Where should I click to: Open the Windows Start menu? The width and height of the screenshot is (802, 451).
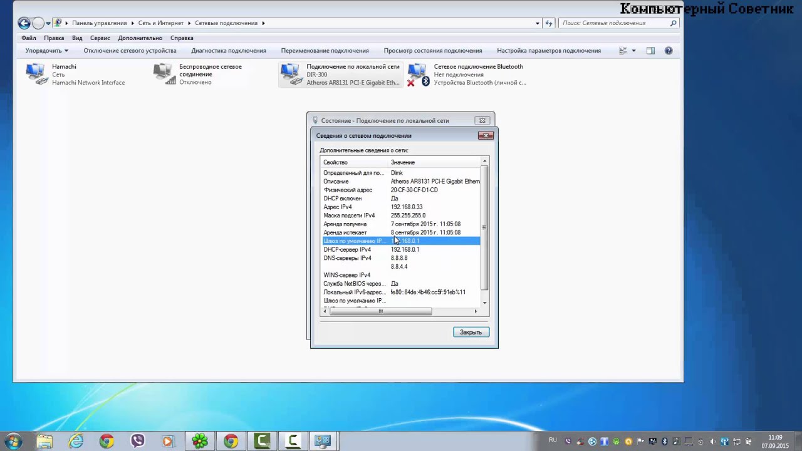(14, 441)
